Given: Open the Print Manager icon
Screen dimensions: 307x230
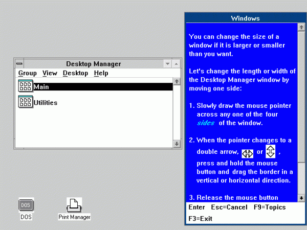Looking at the screenshot, I should [74, 205].
